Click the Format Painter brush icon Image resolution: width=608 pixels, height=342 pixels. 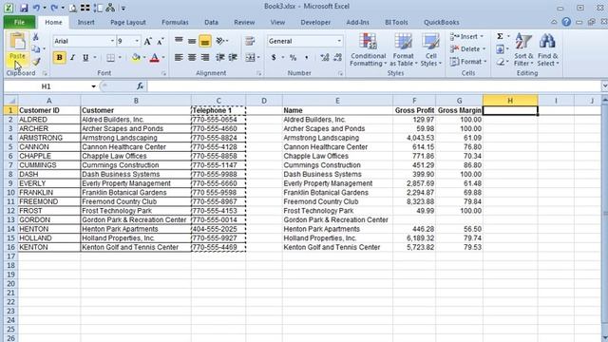pyautogui.click(x=36, y=62)
